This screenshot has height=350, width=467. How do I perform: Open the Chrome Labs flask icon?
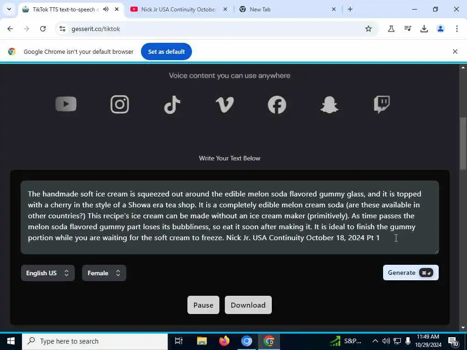coord(391,29)
